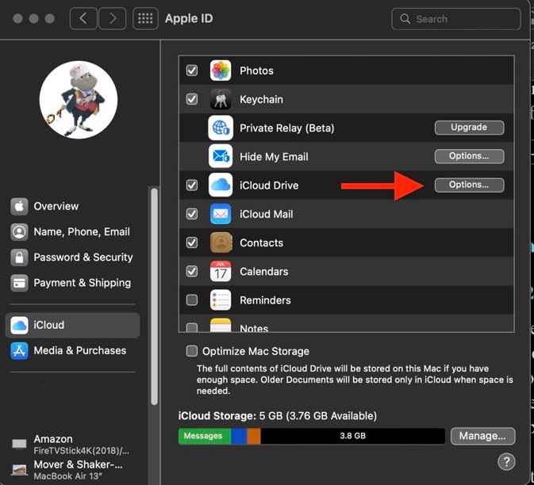This screenshot has width=534, height=485.
Task: Uncheck the iCloud Drive checkbox
Action: point(192,185)
